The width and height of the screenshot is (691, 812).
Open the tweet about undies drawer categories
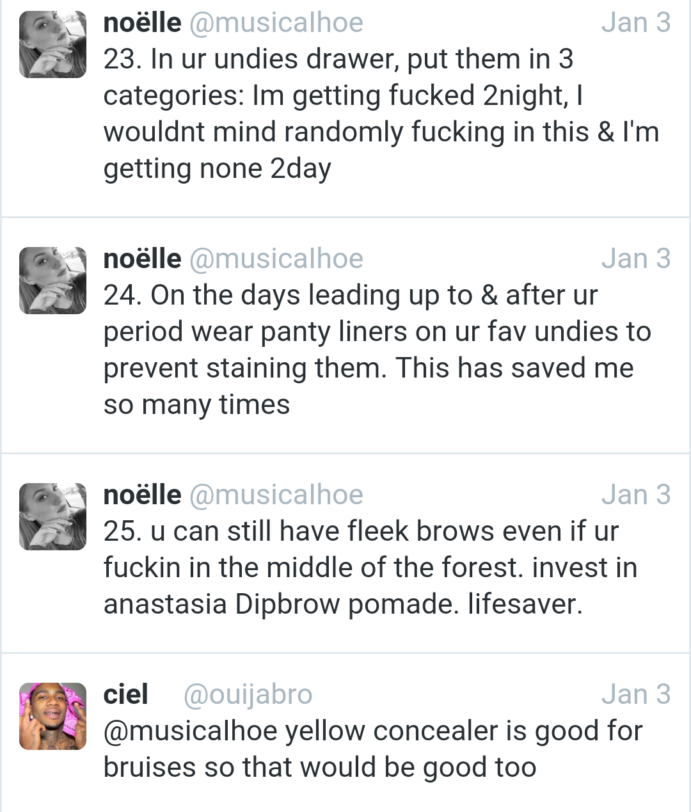[381, 114]
